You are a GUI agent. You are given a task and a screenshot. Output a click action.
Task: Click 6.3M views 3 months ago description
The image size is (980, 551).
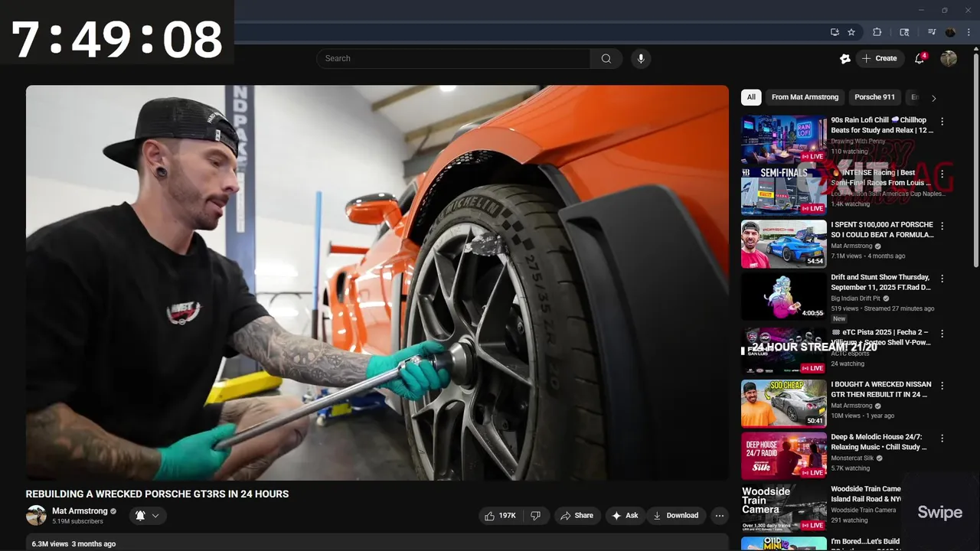[x=73, y=543]
